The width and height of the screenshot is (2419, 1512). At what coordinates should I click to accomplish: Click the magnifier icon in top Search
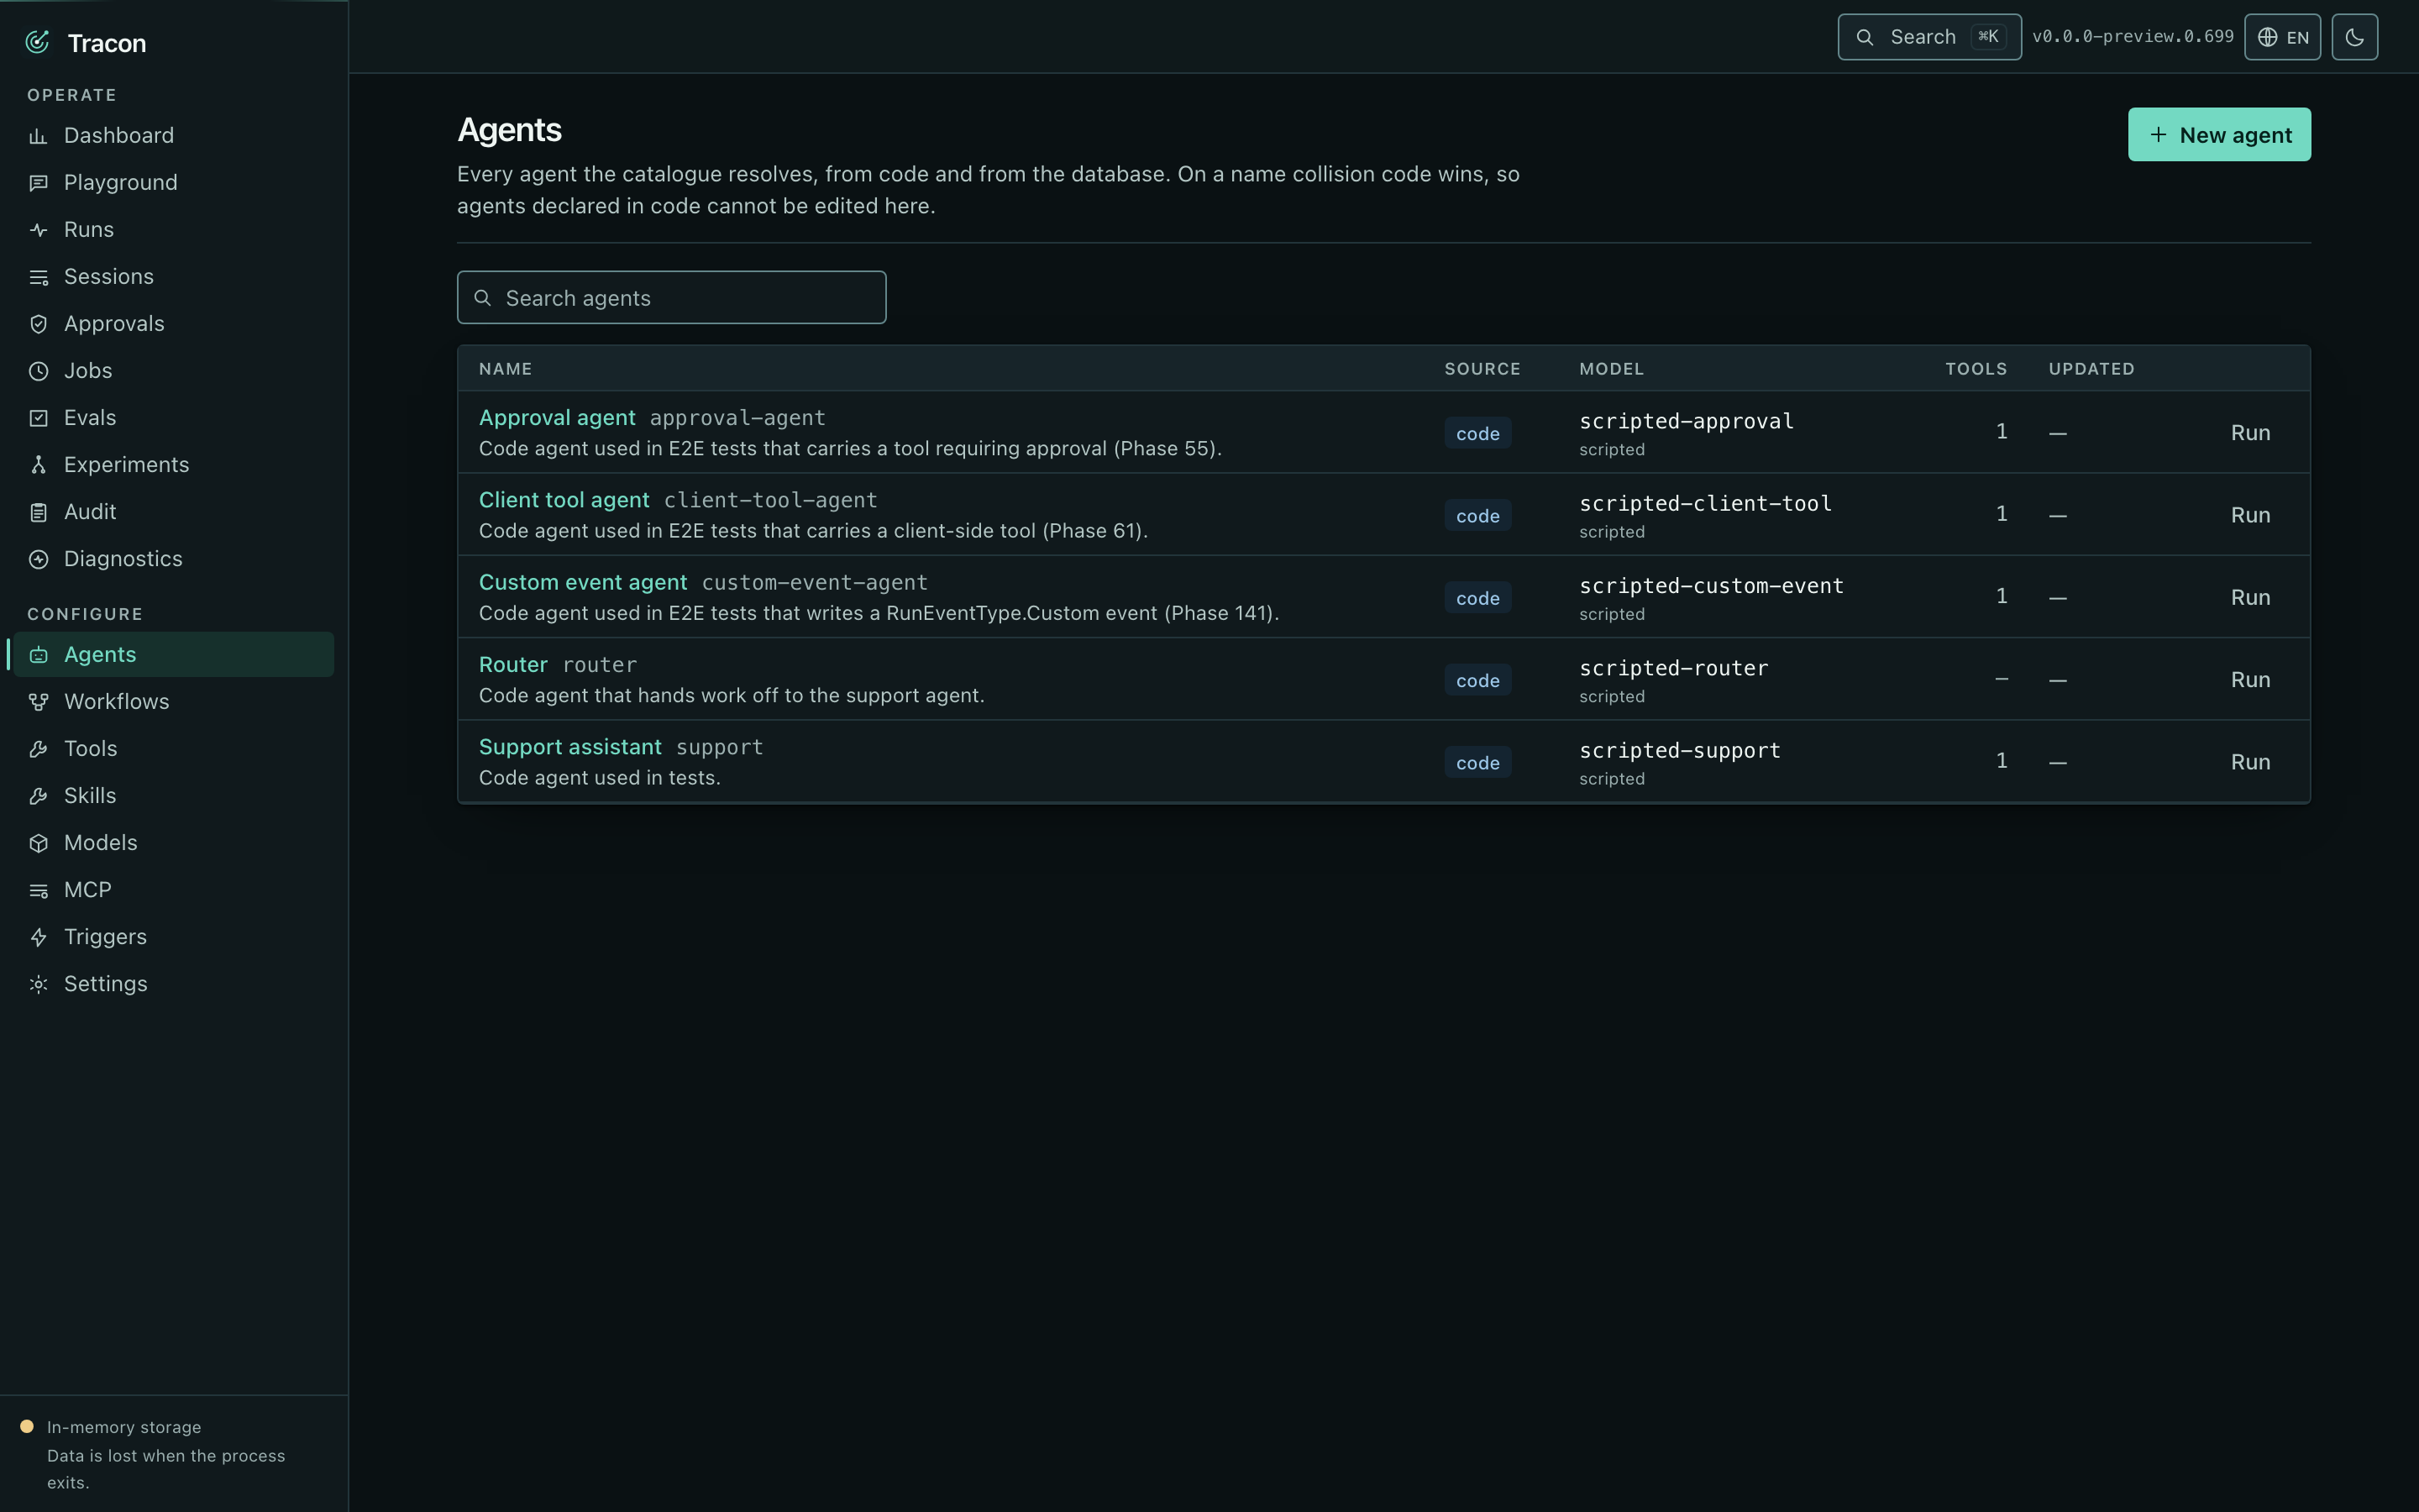1865,37
